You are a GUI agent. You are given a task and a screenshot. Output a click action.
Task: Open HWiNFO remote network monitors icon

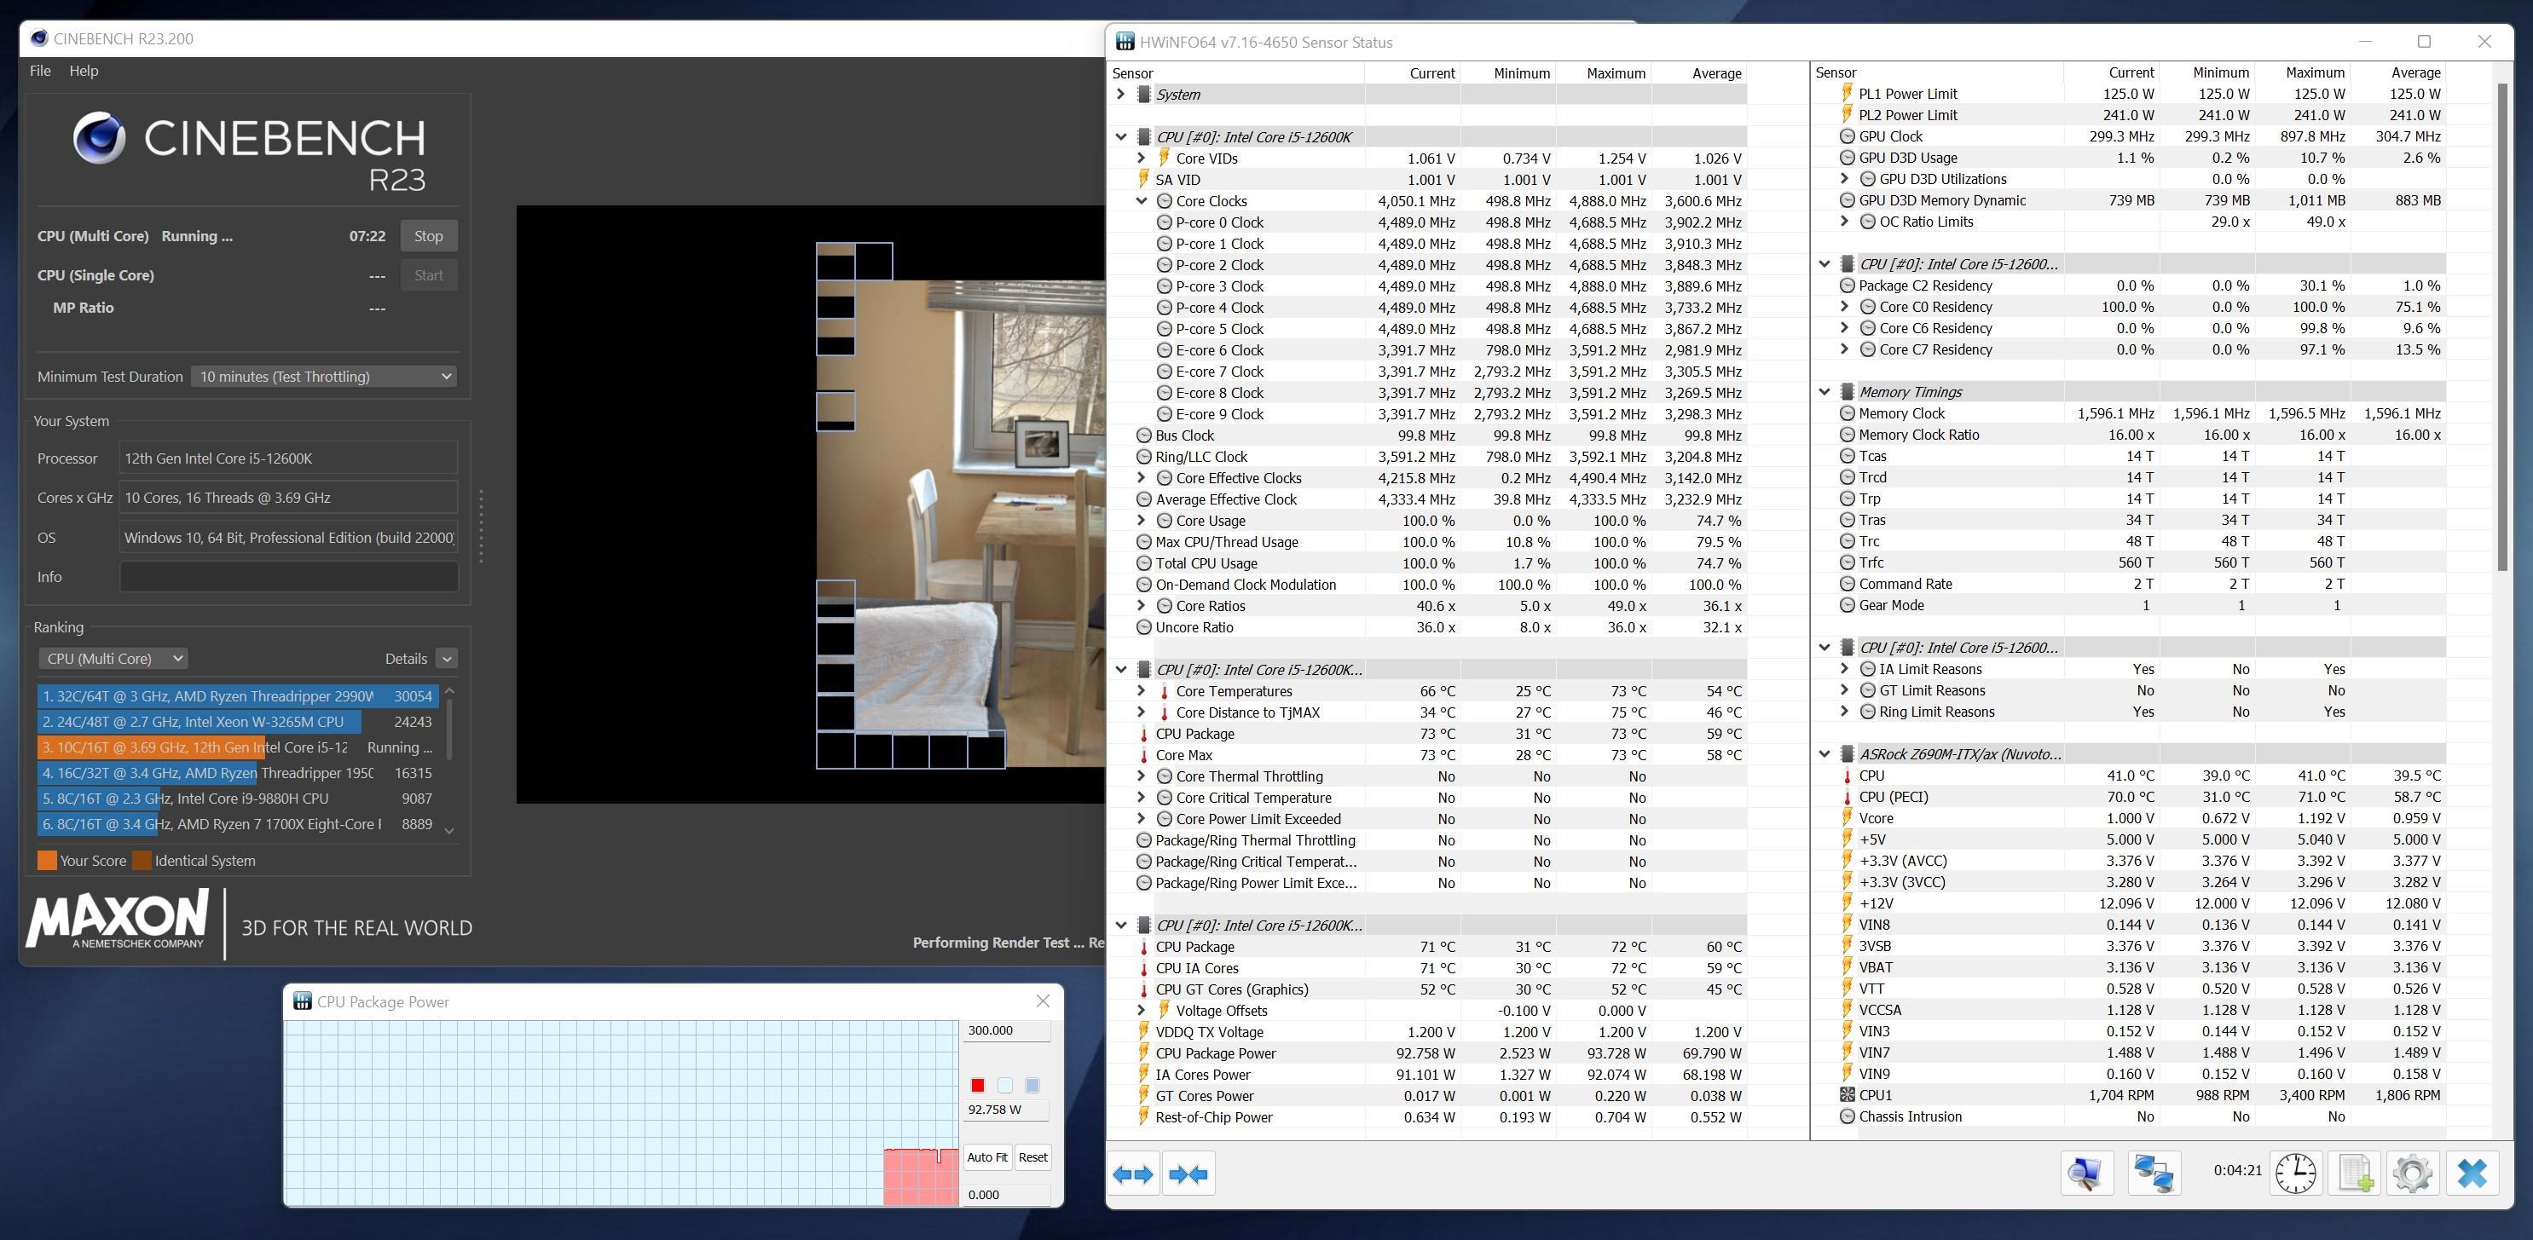tap(2154, 1172)
